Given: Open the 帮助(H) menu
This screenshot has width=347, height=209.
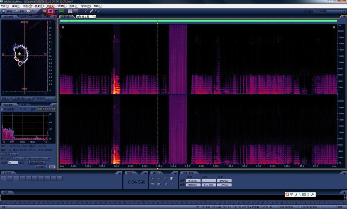Looking at the screenshot, I should coord(98,6).
